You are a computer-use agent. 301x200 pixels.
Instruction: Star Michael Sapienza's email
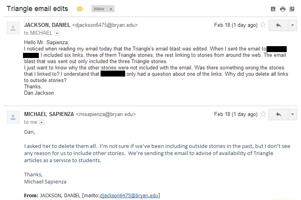point(262,114)
